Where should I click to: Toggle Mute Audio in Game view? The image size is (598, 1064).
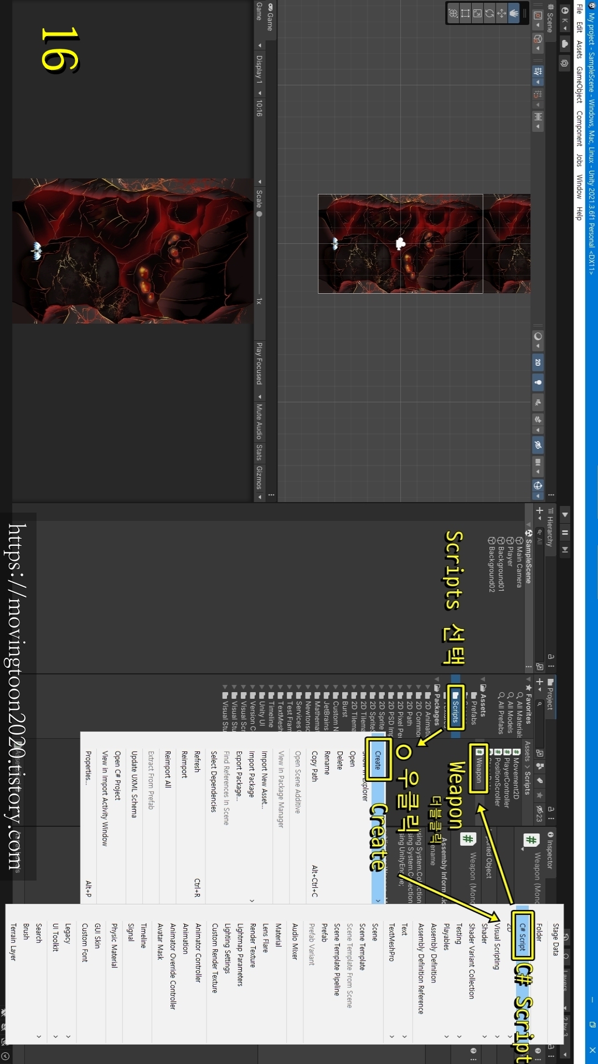coord(259,421)
